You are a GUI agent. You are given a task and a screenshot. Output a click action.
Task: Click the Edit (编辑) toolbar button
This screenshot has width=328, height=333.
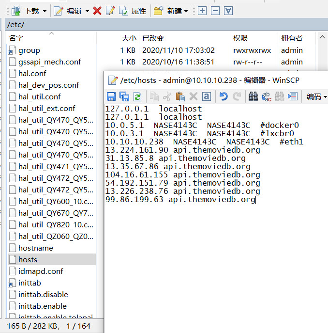(68, 11)
